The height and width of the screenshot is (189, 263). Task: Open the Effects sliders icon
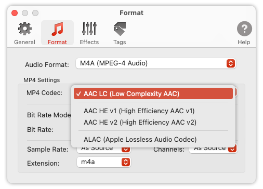(89, 29)
